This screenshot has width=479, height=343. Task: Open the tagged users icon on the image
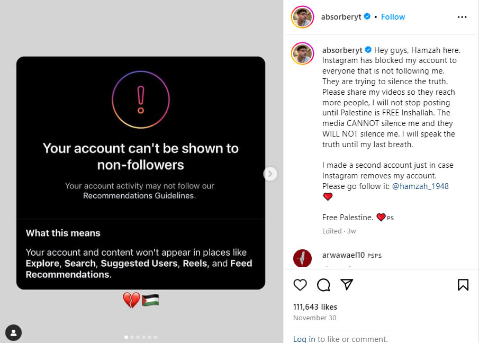13,332
